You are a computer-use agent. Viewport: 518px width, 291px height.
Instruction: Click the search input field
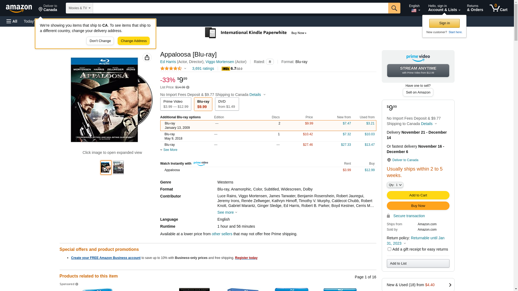(241, 8)
